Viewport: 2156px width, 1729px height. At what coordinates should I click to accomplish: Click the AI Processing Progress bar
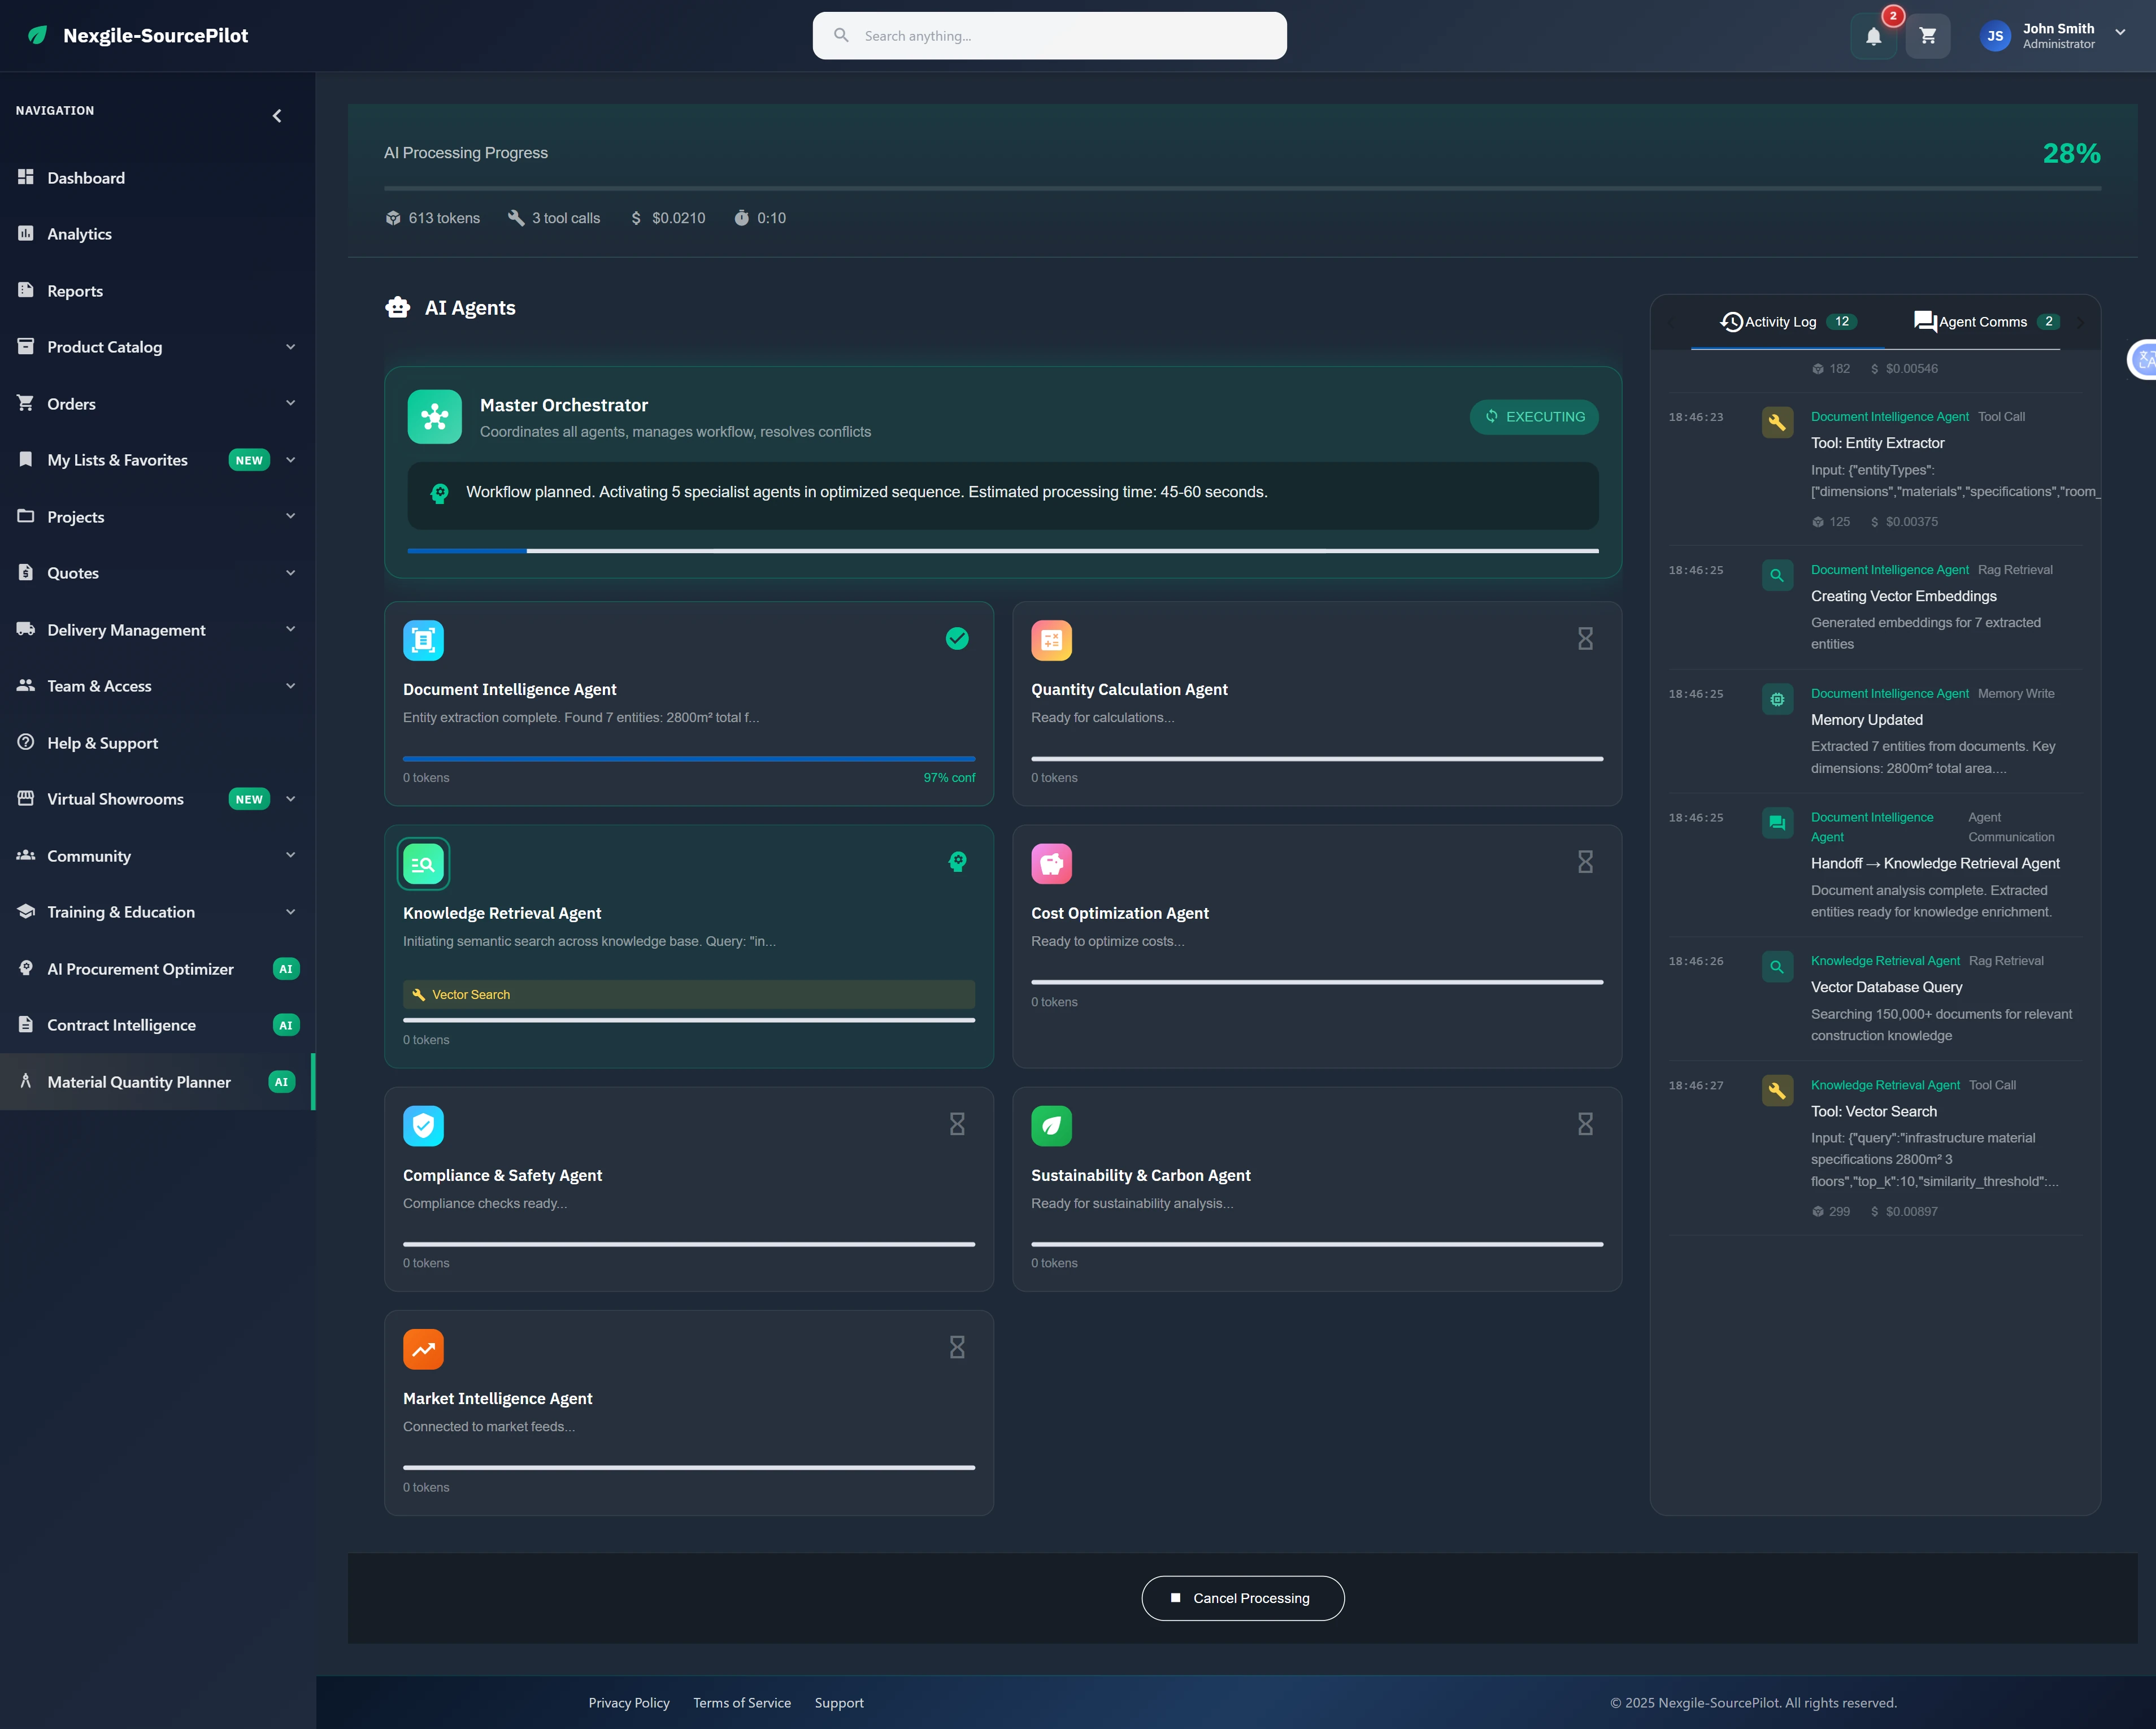(x=1240, y=186)
